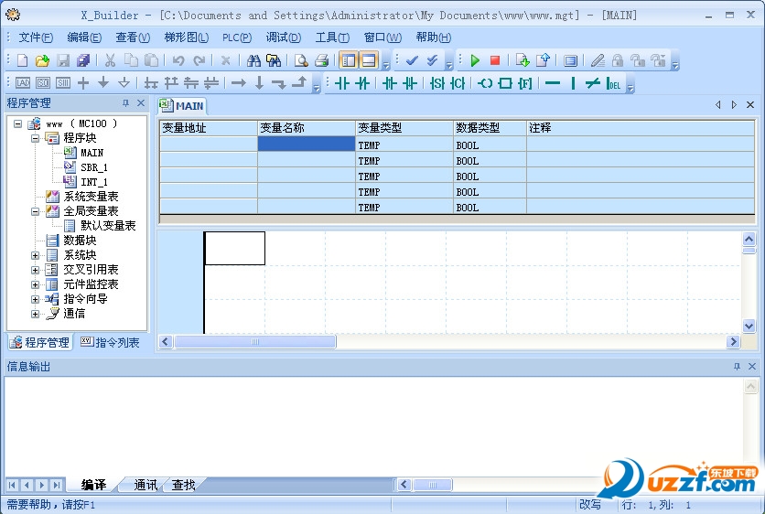765x514 pixels.
Task: Click the ladder editor horizontal scrollbar thumb
Action: tap(255, 342)
